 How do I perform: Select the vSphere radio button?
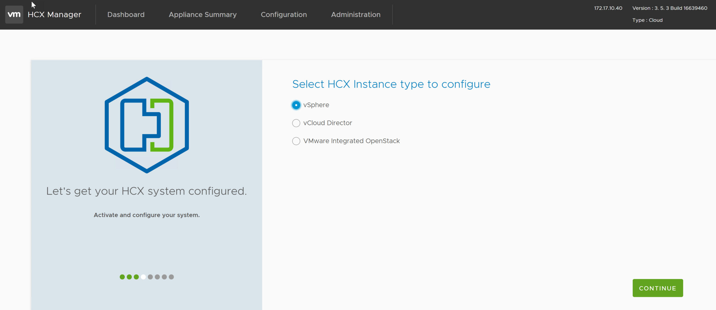click(x=296, y=105)
